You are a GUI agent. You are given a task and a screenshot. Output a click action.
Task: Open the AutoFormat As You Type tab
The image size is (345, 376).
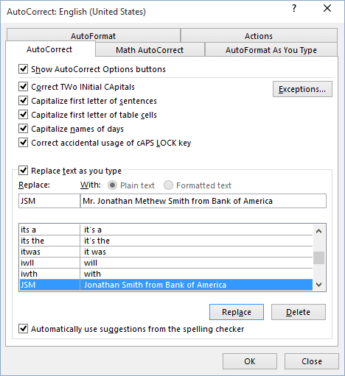tap(271, 50)
